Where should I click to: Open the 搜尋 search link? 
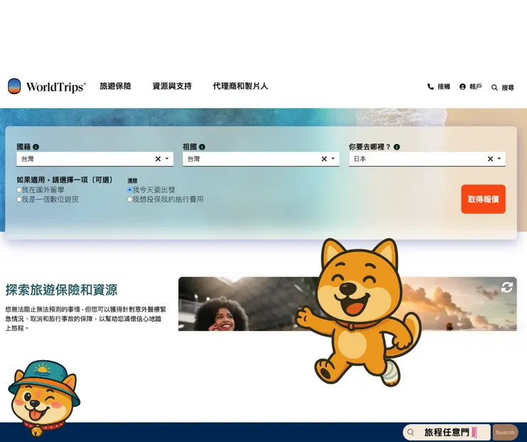click(508, 88)
